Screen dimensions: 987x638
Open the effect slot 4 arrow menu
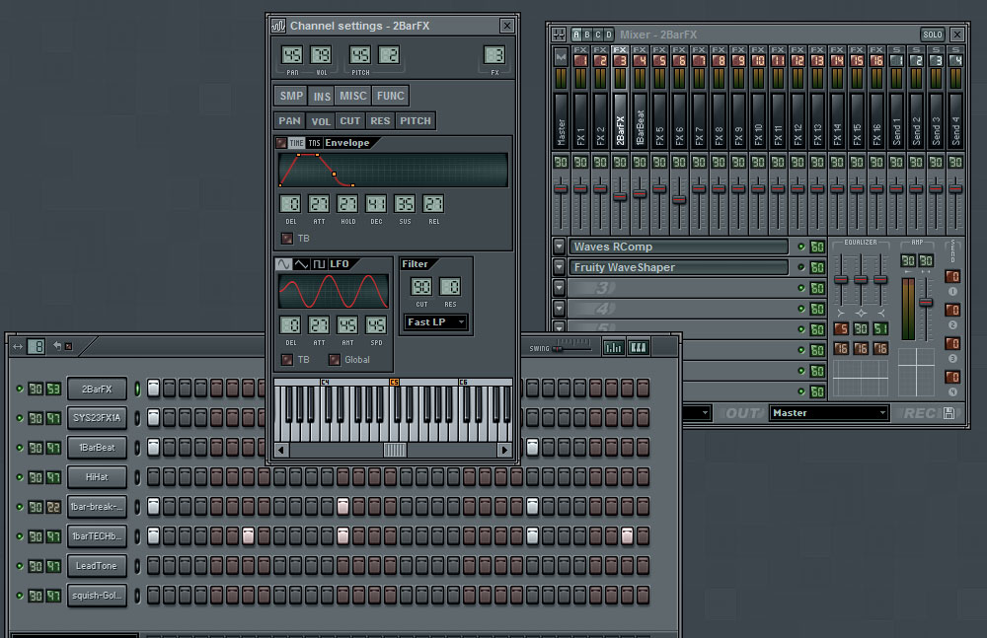559,309
